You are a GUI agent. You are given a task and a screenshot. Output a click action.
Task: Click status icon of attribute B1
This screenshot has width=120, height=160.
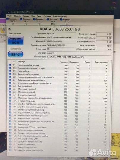pos(10,110)
